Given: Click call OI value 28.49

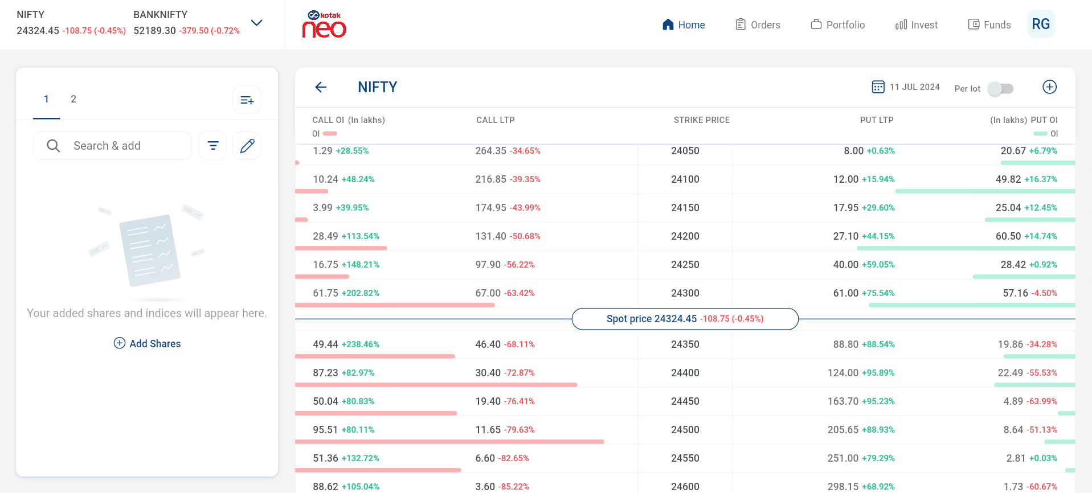Looking at the screenshot, I should pyautogui.click(x=325, y=236).
